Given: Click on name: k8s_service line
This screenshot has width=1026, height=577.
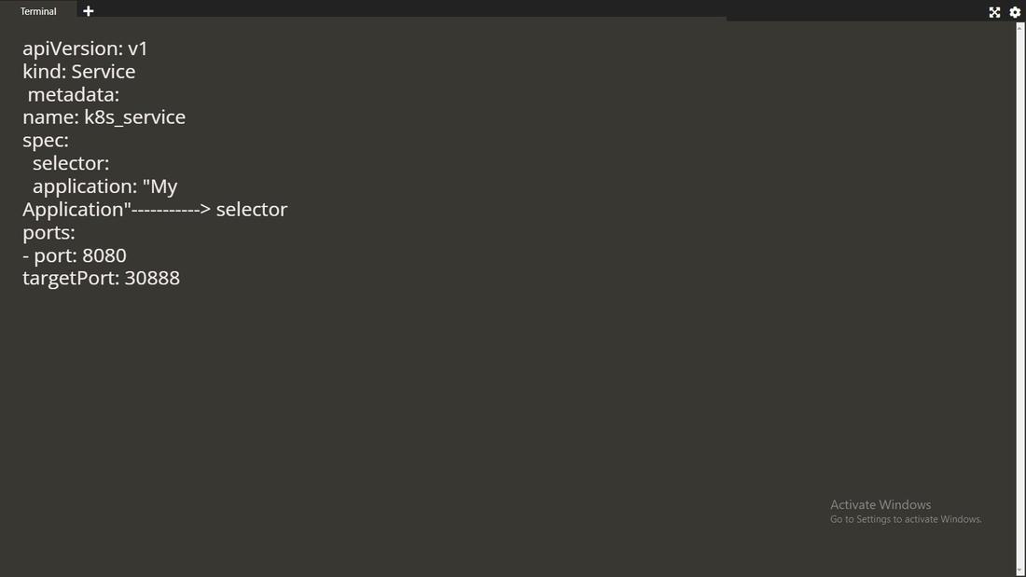Looking at the screenshot, I should pos(104,117).
